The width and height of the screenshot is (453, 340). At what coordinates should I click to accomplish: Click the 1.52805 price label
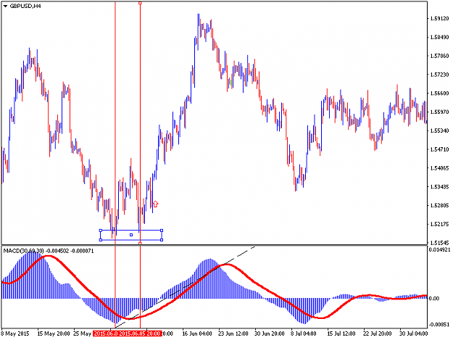439,205
